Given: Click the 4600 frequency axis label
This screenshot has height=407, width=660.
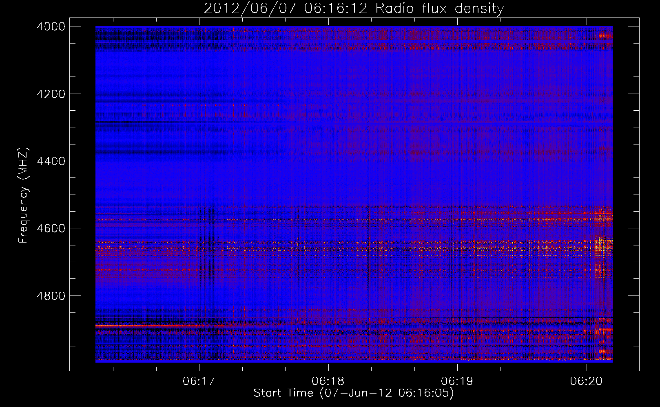Looking at the screenshot, I should pyautogui.click(x=51, y=228).
